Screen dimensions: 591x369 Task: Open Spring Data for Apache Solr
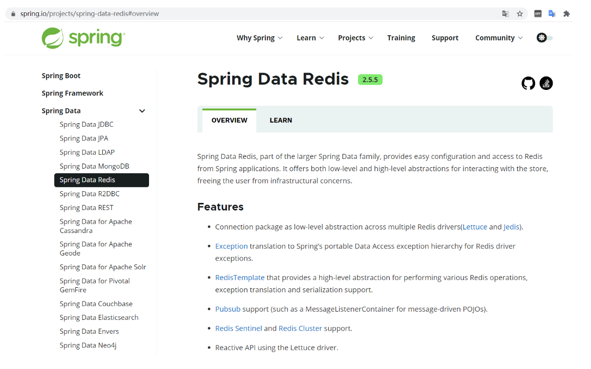pos(102,267)
